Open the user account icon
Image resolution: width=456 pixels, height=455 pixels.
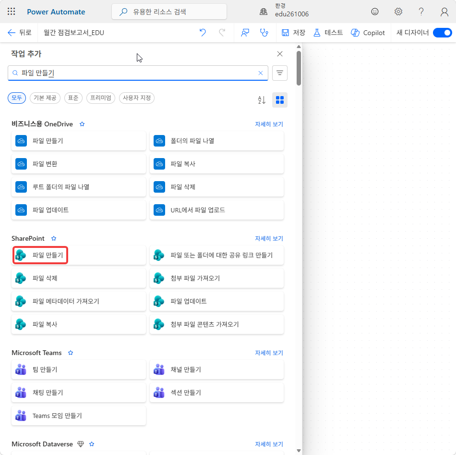444,12
